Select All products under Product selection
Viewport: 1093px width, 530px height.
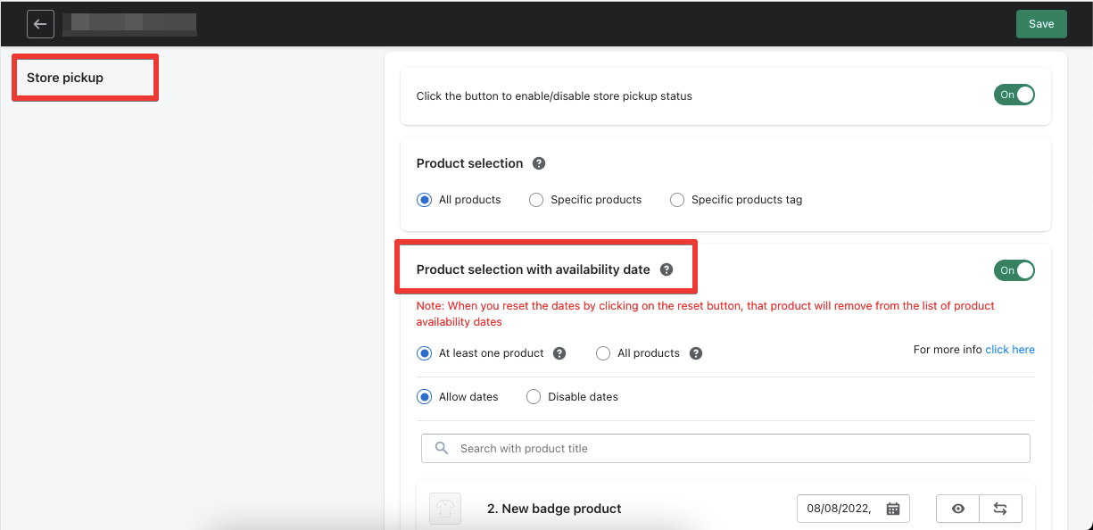coord(425,200)
